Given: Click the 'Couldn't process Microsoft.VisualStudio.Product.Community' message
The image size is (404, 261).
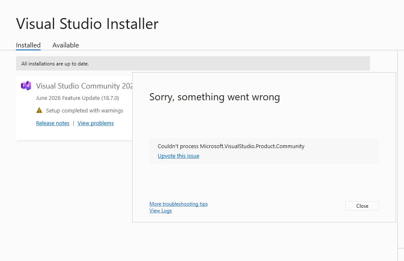Looking at the screenshot, I should pyautogui.click(x=231, y=146).
